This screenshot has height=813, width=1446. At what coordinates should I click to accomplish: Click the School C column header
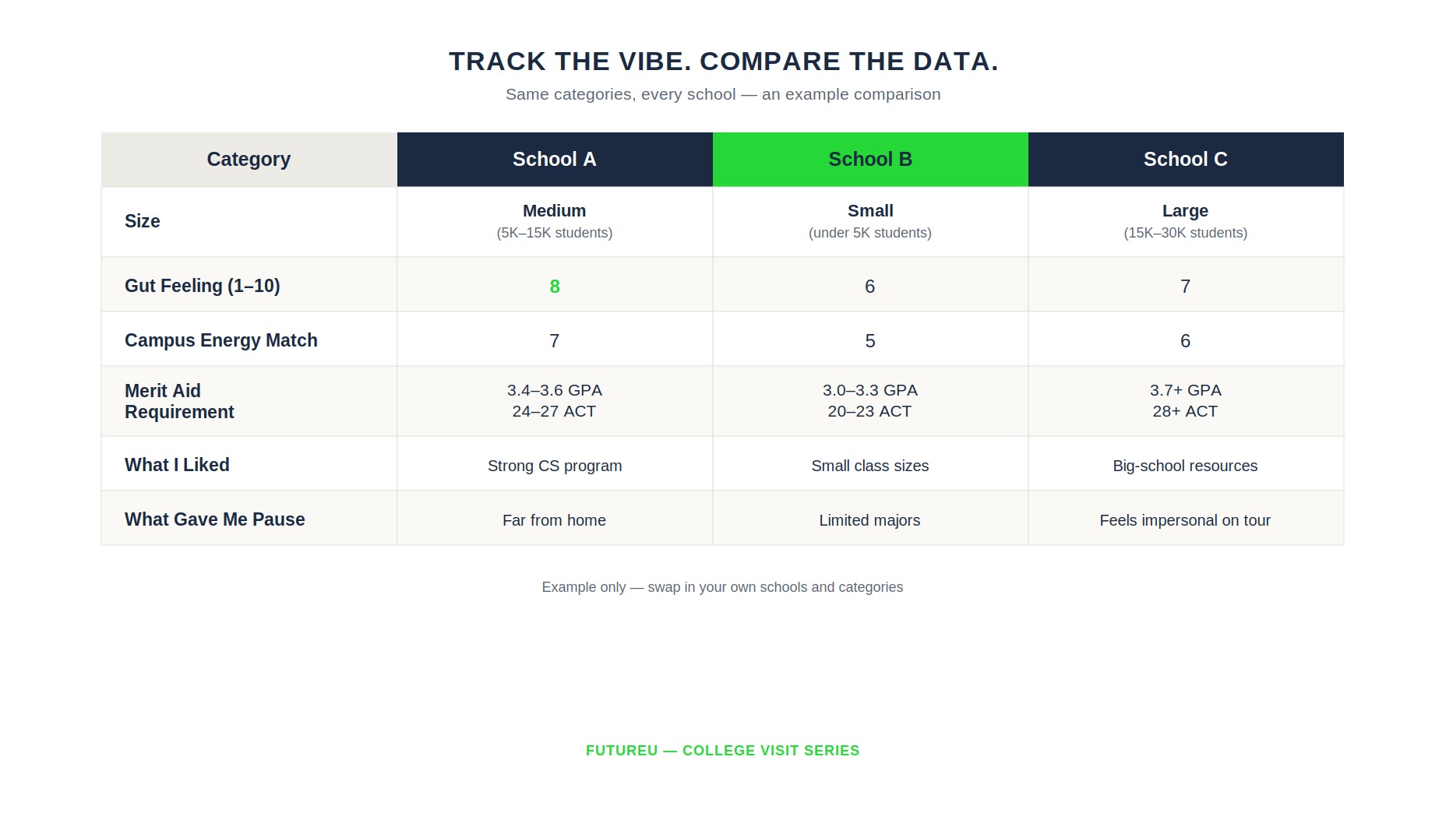coord(1186,160)
